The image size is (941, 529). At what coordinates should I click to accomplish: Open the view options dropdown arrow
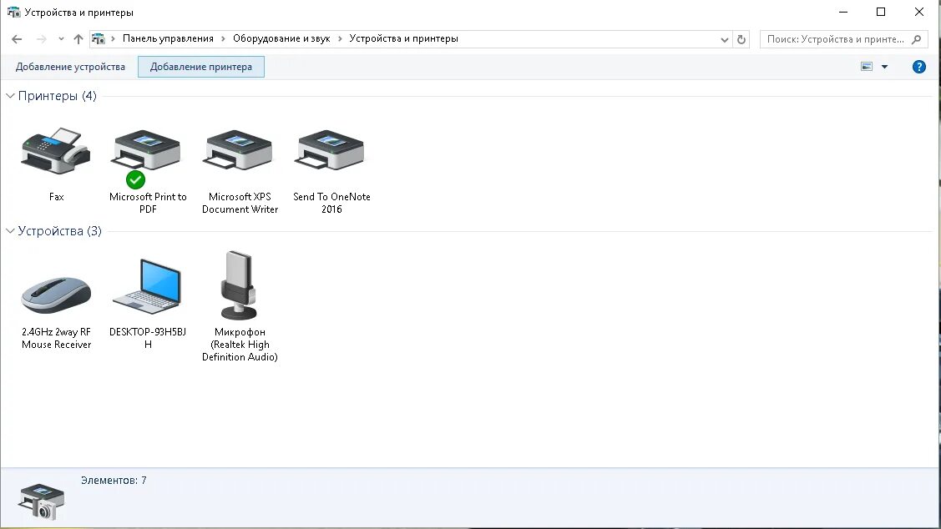(884, 67)
